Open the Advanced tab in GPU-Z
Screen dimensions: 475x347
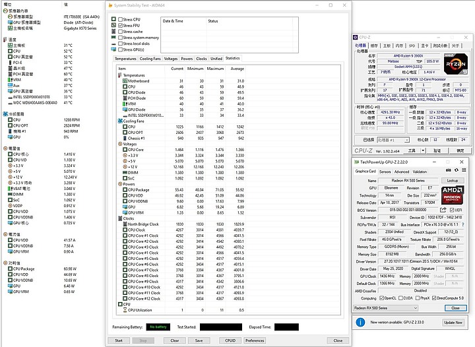point(402,172)
